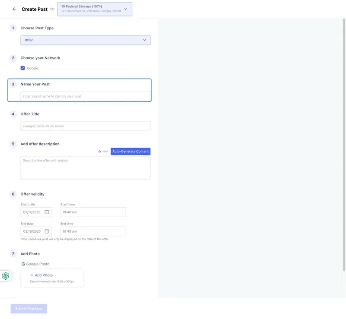This screenshot has width=346, height=319.
Task: Open the 10 Federal Storage location dropdown
Action: pos(95,9)
